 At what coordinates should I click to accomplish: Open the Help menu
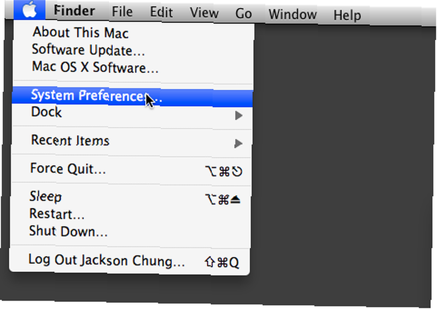tap(347, 15)
